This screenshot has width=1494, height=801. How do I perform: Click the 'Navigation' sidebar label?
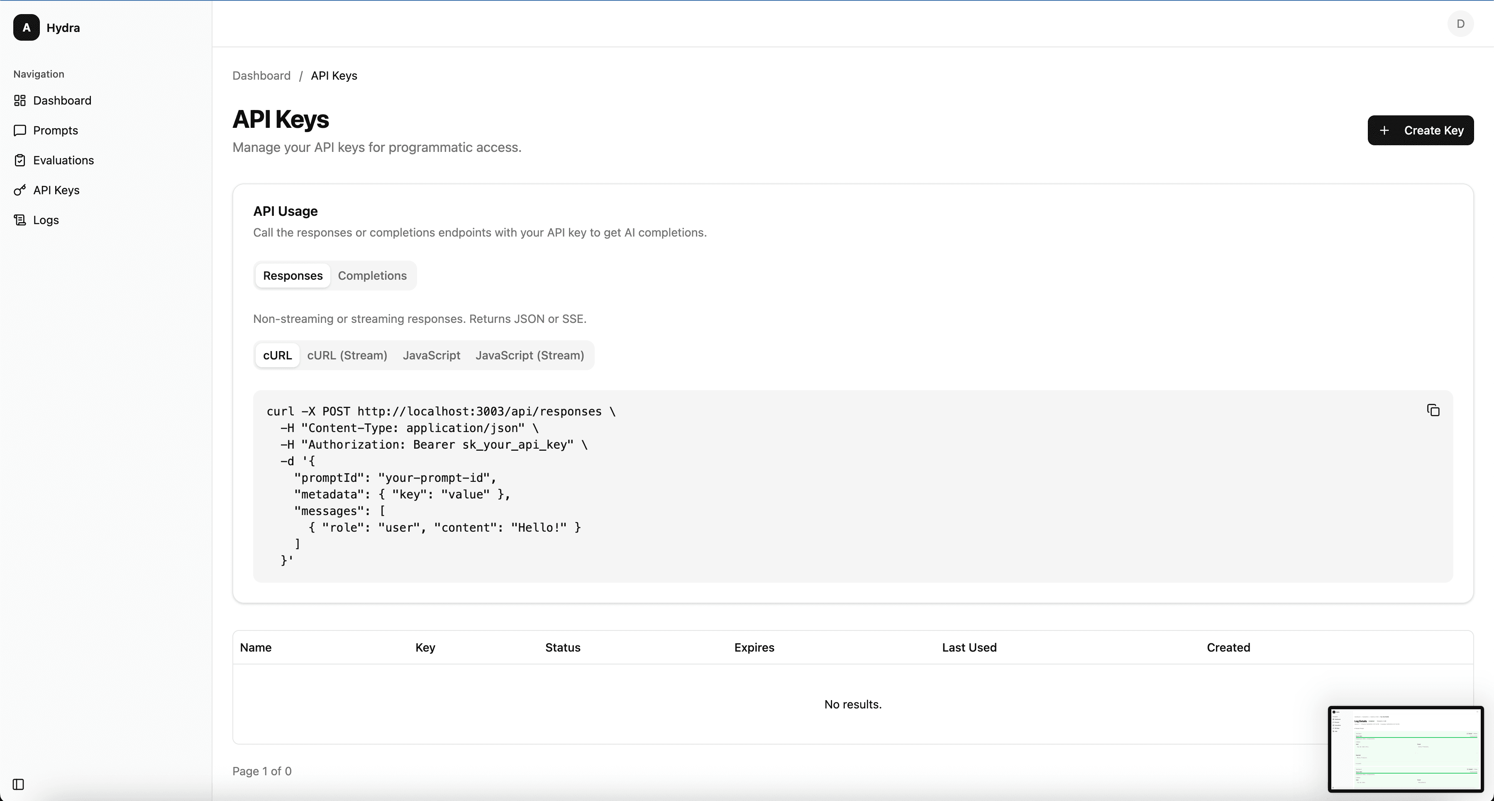(39, 73)
